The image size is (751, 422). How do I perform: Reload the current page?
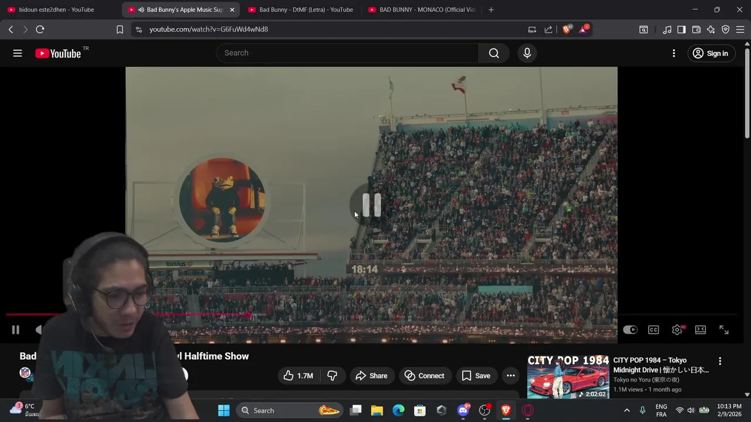[x=40, y=29]
